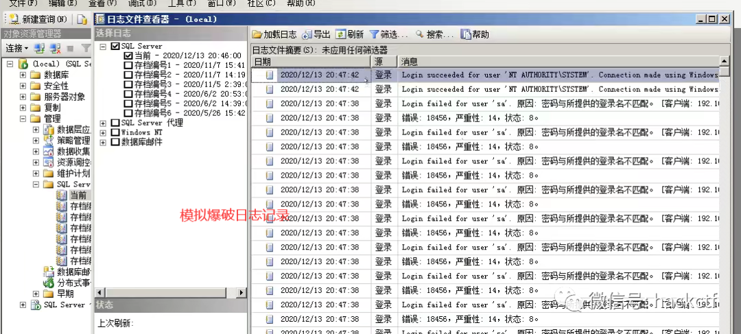Open the 连接 dropdown in Object Explorer
Viewport: 741px width, 334px height.
(x=17, y=48)
